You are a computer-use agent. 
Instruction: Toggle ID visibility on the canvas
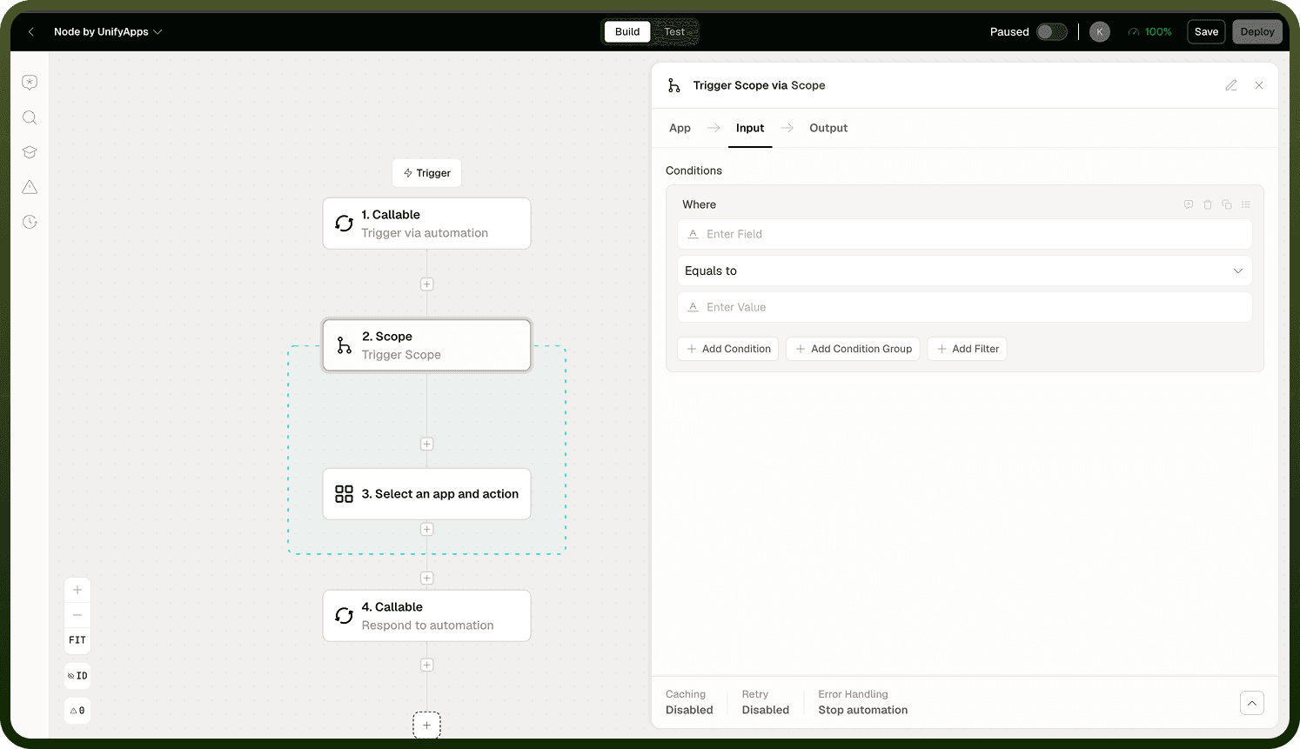pos(77,676)
